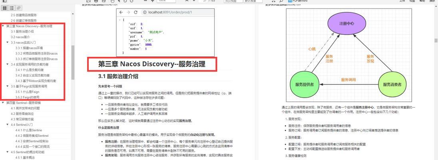This screenshot has height=160, width=438.
Task: Click browser reload icon in embedded screenshot
Action: click(136, 12)
